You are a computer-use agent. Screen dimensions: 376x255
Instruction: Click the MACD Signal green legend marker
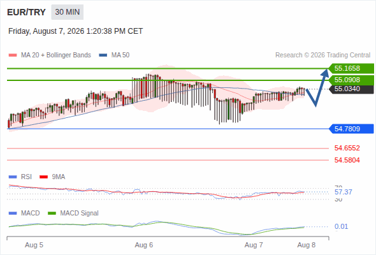(x=52, y=213)
